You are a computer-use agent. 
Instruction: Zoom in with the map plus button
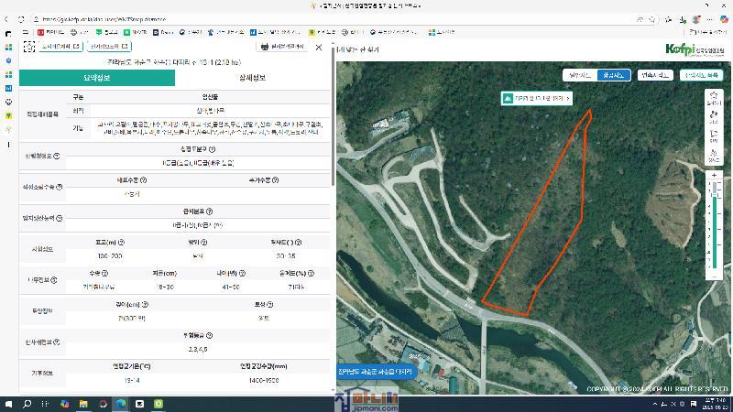tap(714, 174)
